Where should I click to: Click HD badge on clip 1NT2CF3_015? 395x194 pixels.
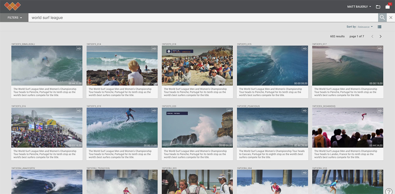pyautogui.click(x=304, y=48)
